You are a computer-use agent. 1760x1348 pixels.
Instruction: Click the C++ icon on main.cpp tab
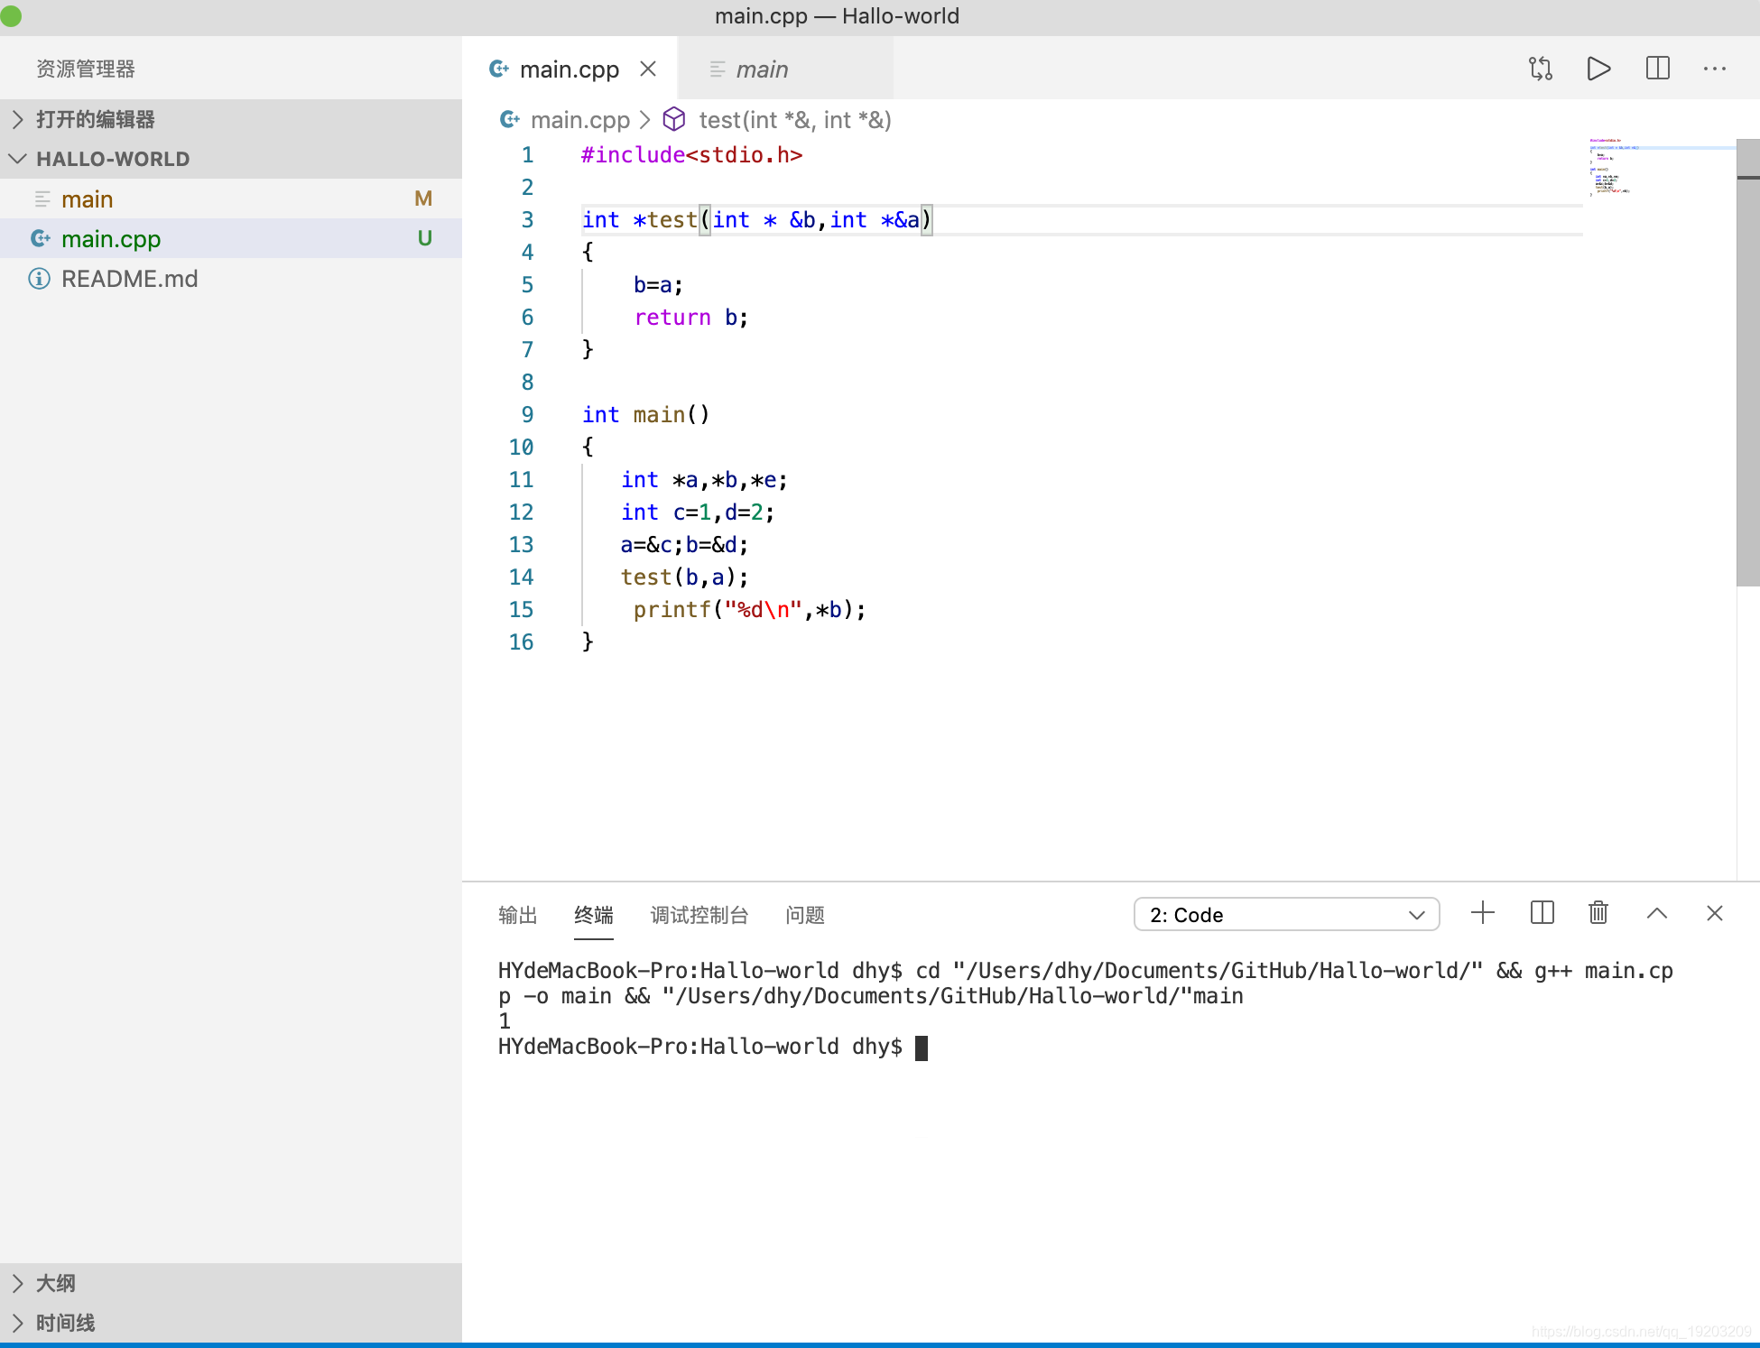499,69
